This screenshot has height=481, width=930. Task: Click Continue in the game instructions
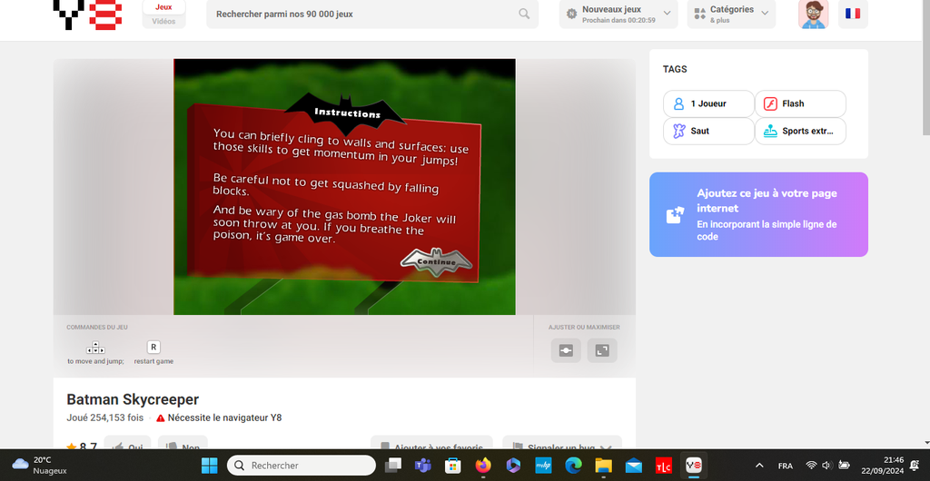[436, 261]
